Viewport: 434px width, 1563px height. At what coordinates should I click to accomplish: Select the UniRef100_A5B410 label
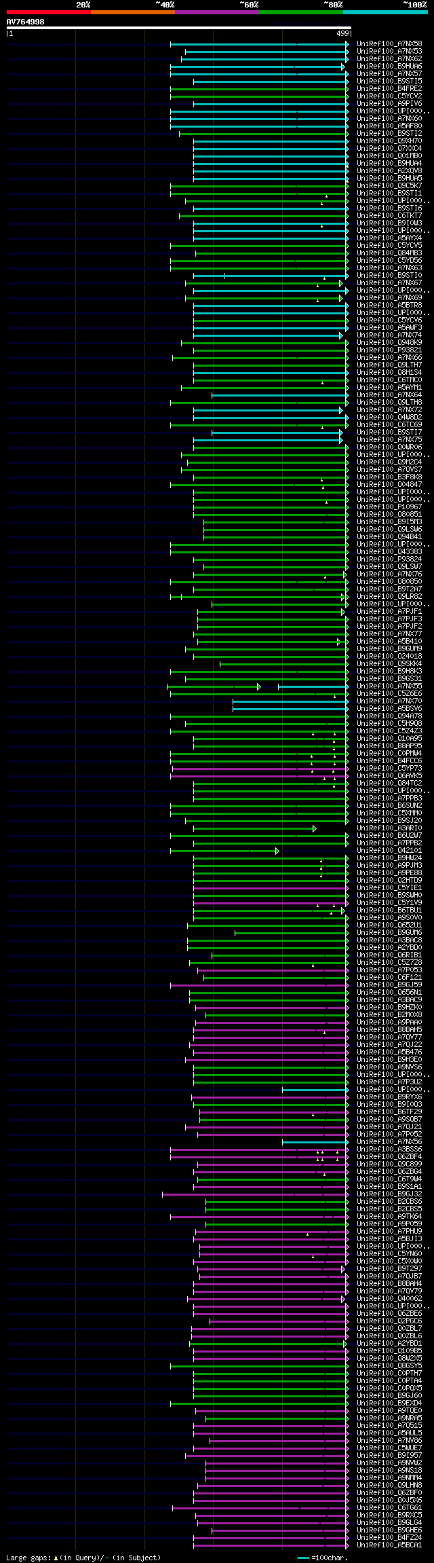point(389,642)
